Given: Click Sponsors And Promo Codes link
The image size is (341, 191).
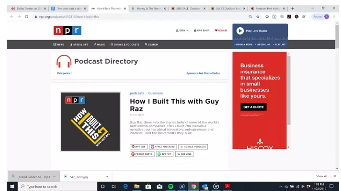Looking at the screenshot, I should [x=203, y=73].
